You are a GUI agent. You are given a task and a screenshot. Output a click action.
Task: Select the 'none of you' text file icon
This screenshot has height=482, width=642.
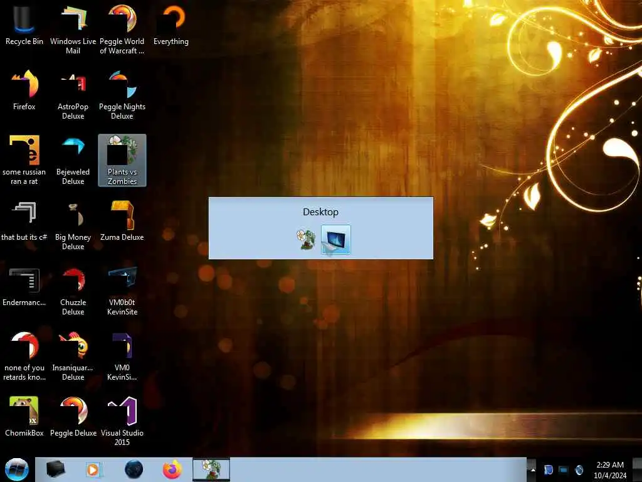tap(24, 356)
